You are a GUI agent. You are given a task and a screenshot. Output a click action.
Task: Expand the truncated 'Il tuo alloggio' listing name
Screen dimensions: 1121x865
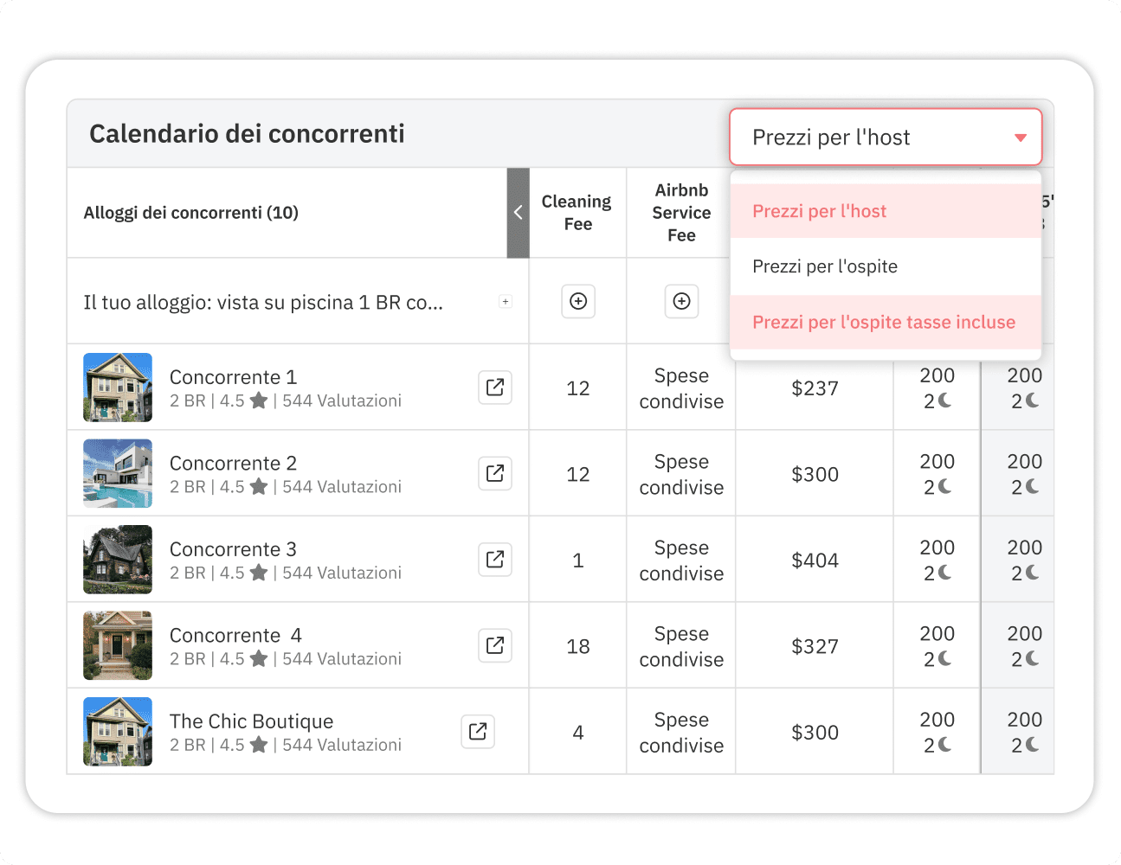tap(505, 300)
